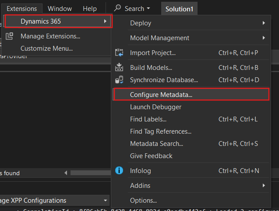The width and height of the screenshot is (279, 211).
Task: Choose Find Labels menu item
Action: pos(191,119)
